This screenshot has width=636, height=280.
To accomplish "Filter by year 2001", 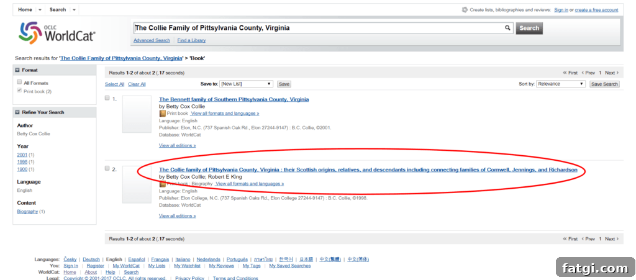I will coord(22,155).
